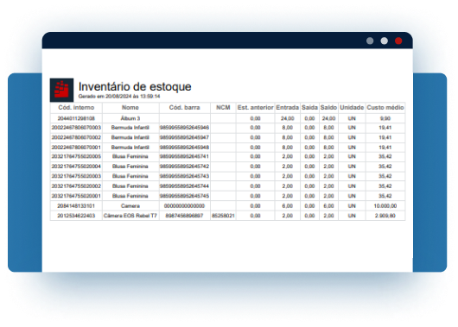Screen dimensions: 458x327
Task: Select the 'Saída' column header
Action: 309,108
